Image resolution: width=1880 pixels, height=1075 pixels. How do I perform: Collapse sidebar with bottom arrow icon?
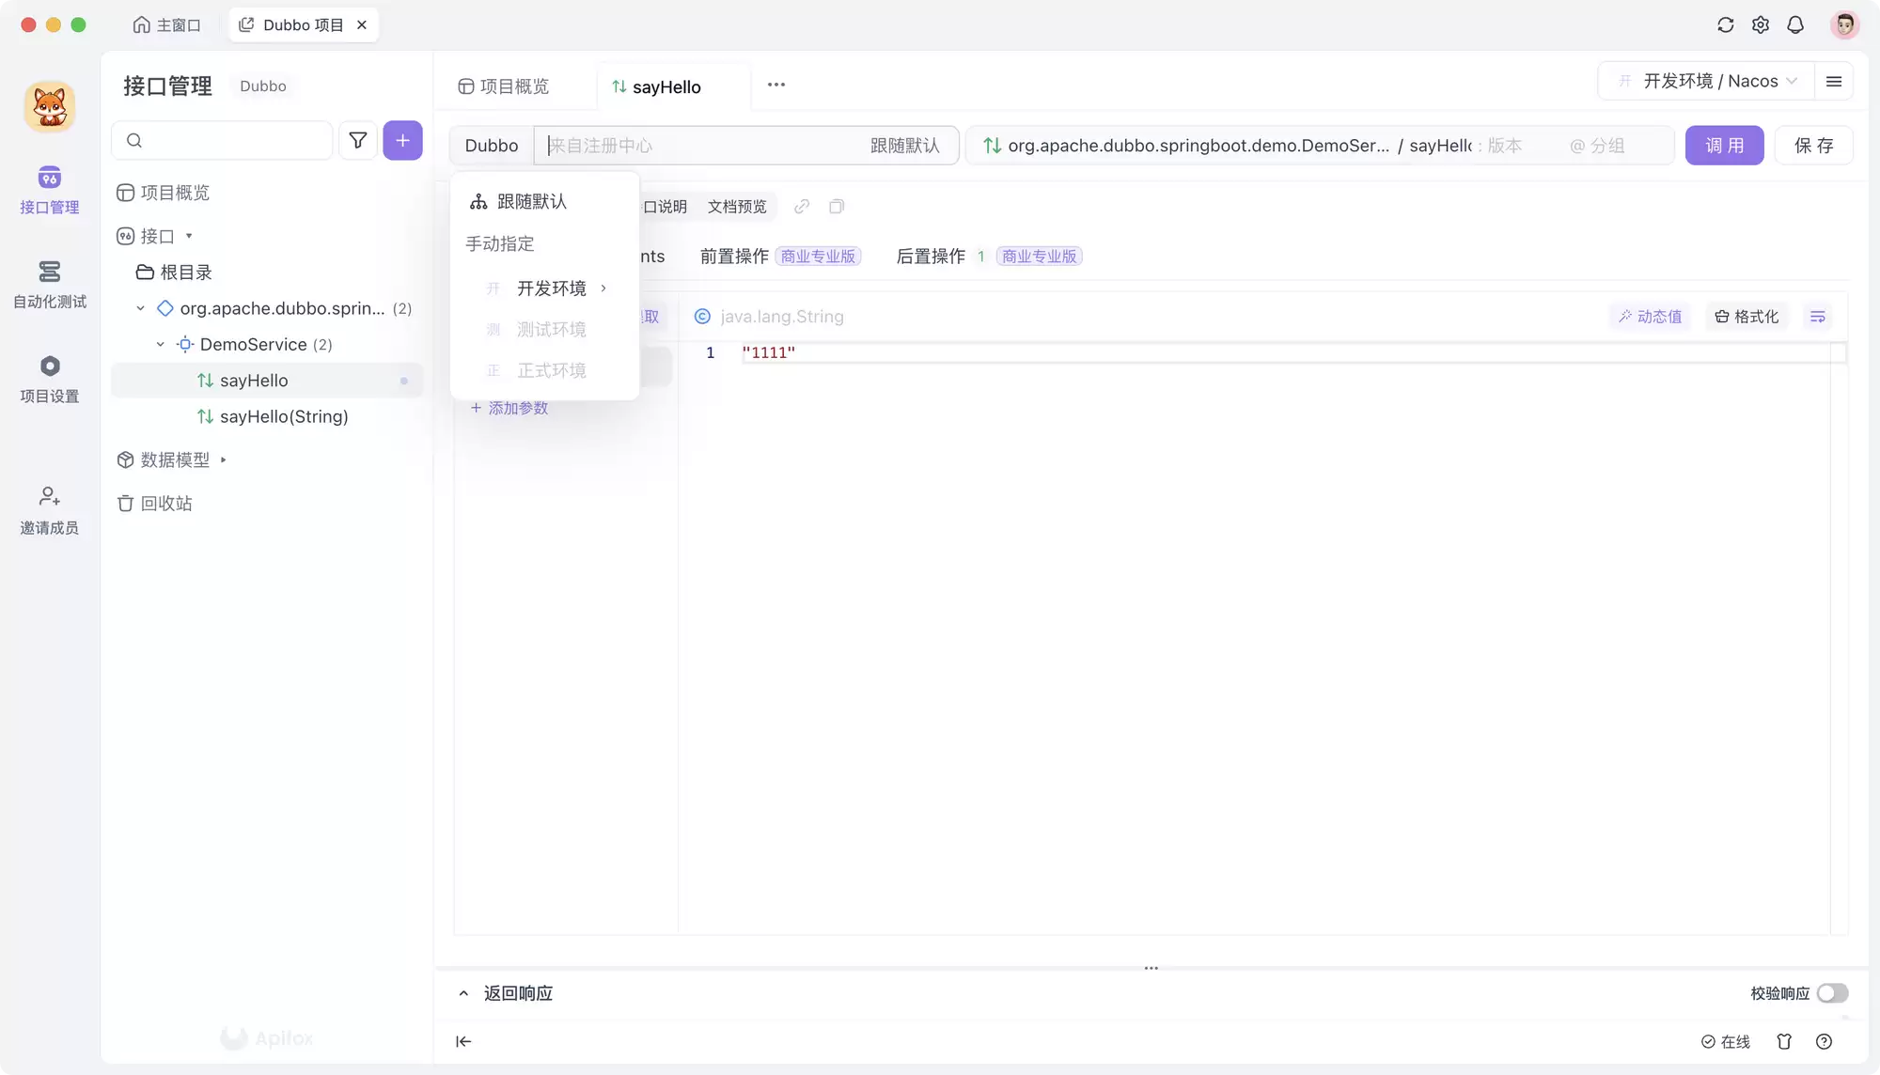click(463, 1041)
